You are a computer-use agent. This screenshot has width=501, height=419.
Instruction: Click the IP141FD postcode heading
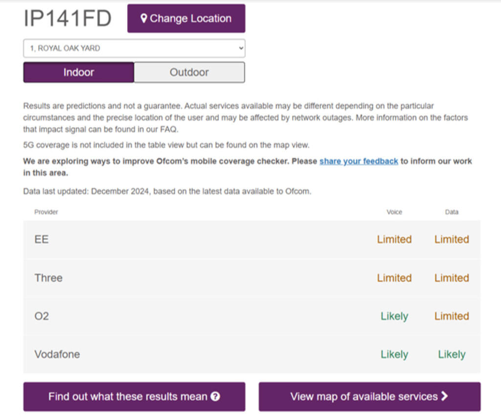pyautogui.click(x=68, y=19)
